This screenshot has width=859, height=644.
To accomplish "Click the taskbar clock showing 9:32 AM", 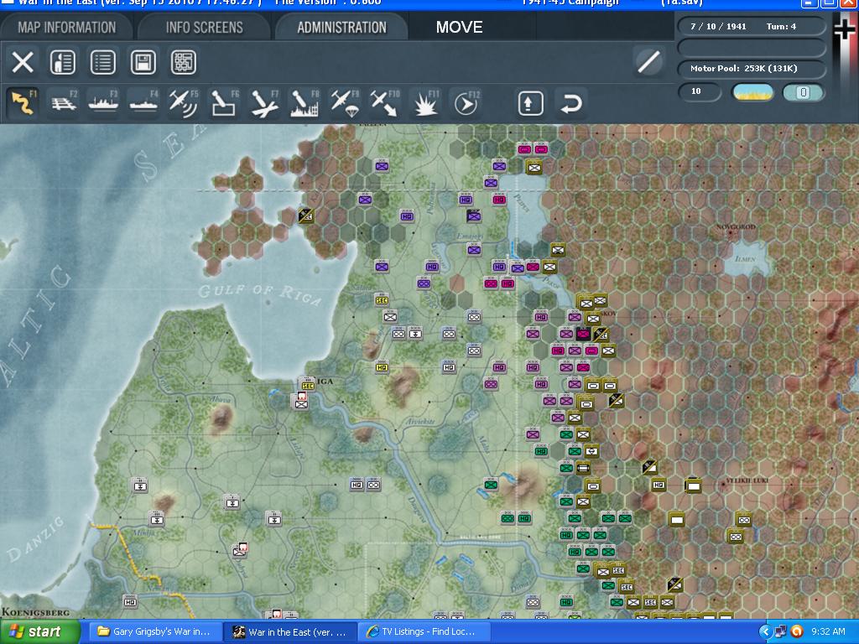I will [828, 631].
